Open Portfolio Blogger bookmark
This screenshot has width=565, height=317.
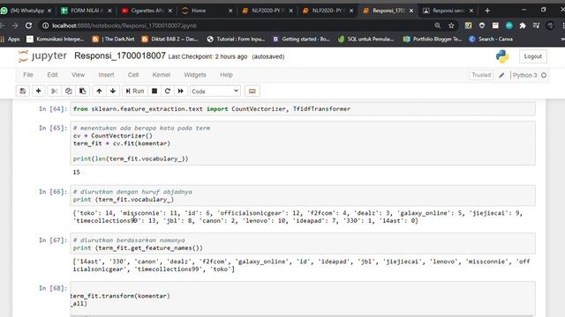click(433, 39)
